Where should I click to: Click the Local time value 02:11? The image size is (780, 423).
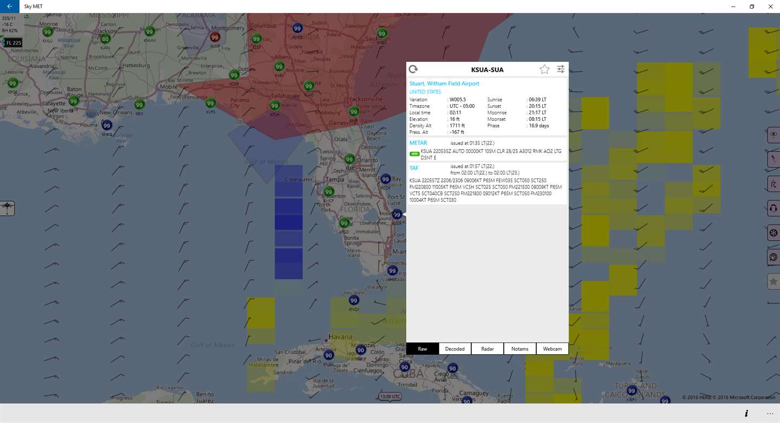pyautogui.click(x=455, y=113)
